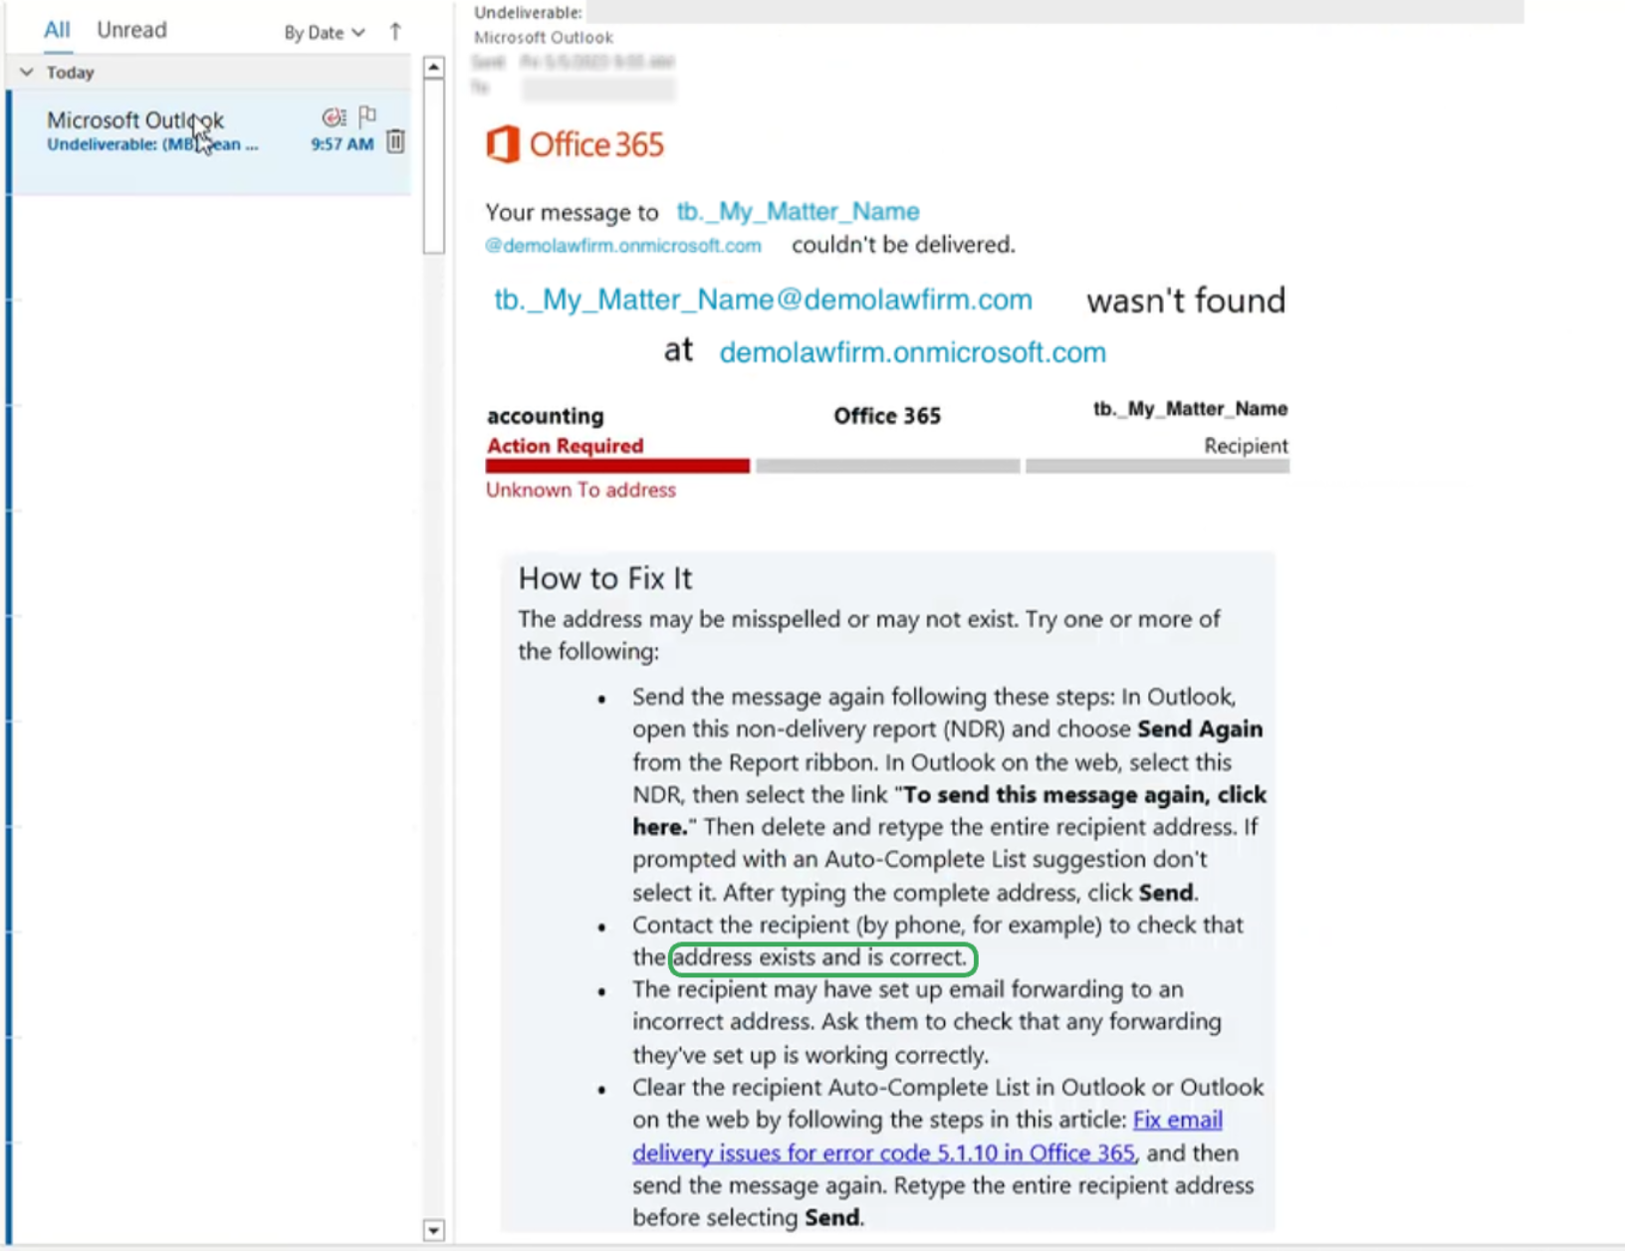Collapse the Today message group
1625x1251 pixels.
pos(27,73)
